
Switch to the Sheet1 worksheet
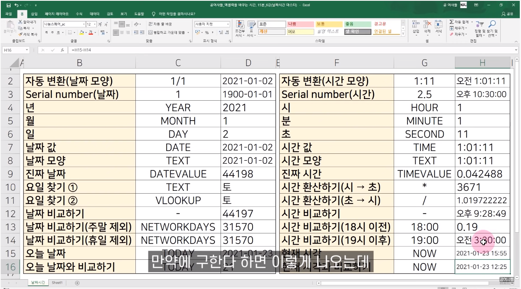tap(57, 283)
